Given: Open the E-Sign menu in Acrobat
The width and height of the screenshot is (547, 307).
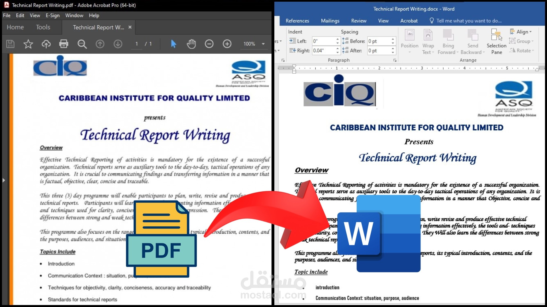Looking at the screenshot, I should tap(53, 15).
